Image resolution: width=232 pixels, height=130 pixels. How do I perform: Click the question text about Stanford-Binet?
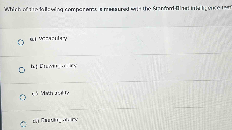pos(117,10)
